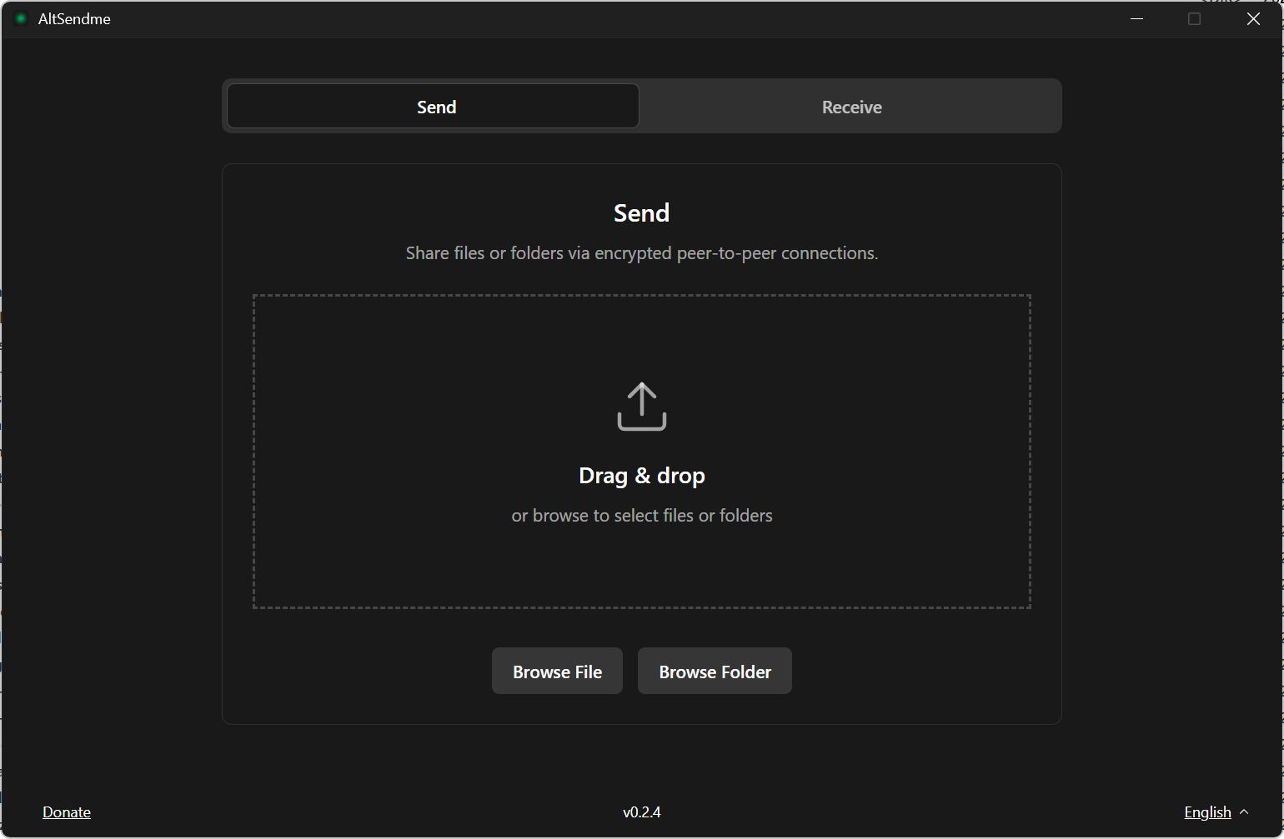This screenshot has width=1284, height=839.
Task: Click the green AltSendme app icon
Action: pyautogui.click(x=22, y=18)
